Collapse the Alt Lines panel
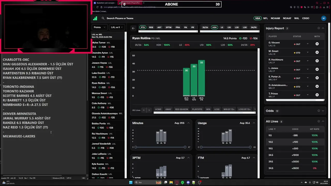The height and width of the screenshot is (186, 331). 323,121
